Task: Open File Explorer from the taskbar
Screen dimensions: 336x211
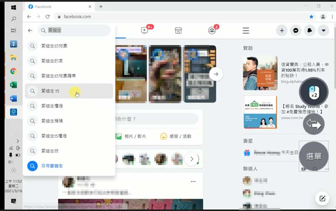Action: tap(13, 57)
